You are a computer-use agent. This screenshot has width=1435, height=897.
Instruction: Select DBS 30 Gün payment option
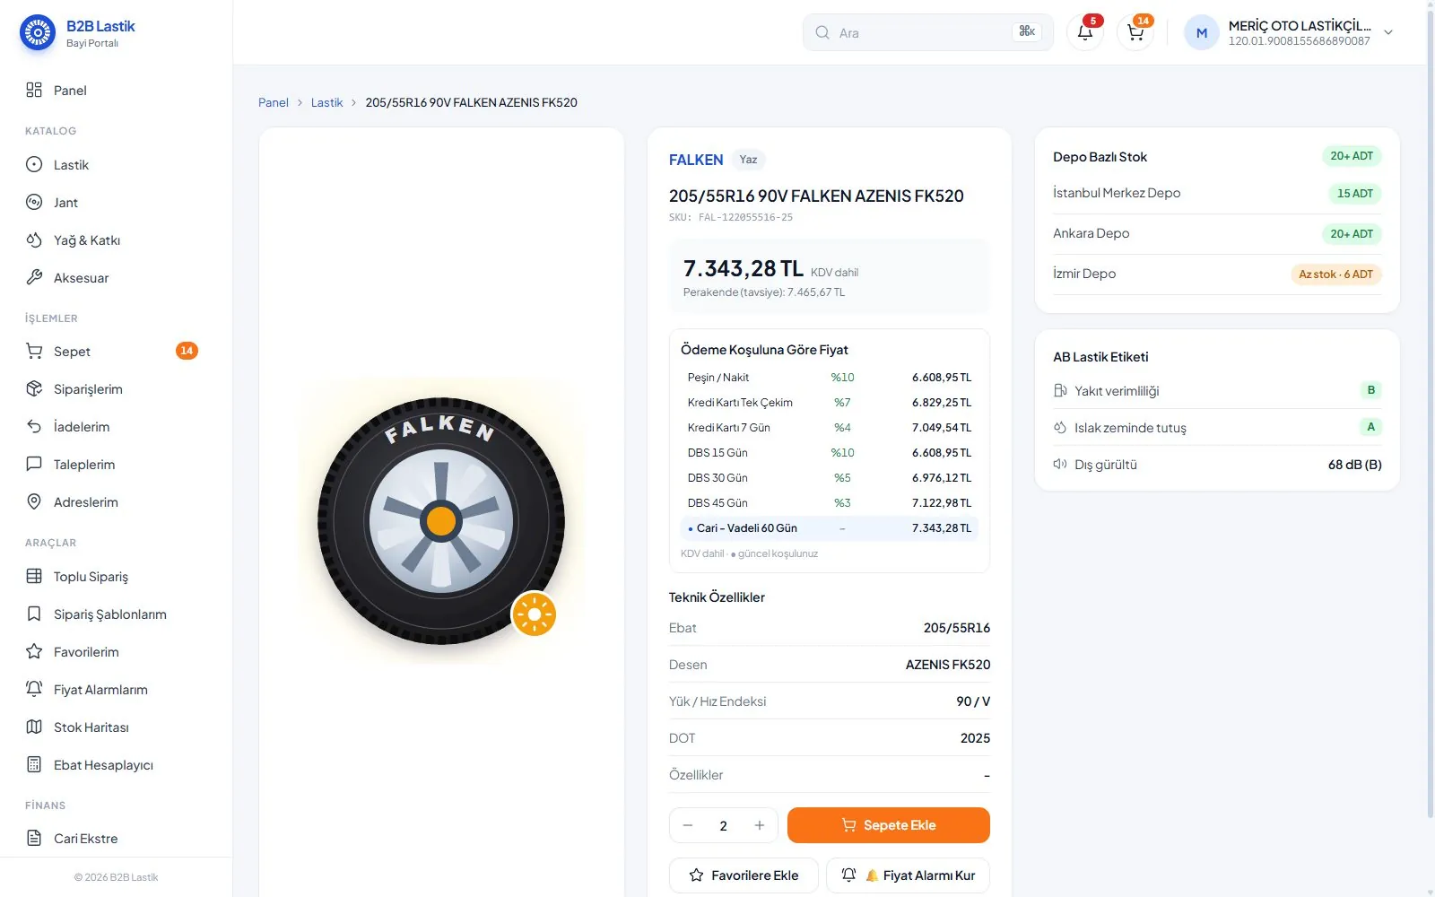[x=829, y=478]
